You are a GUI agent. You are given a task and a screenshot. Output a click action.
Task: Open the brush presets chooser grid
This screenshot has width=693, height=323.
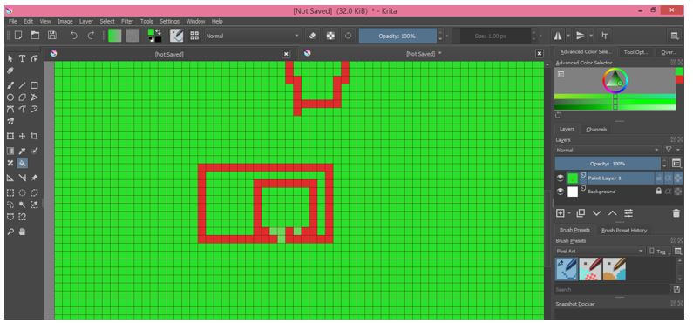pos(194,36)
